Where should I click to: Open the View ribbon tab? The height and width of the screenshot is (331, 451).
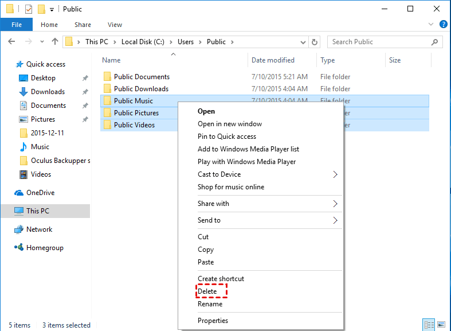click(115, 25)
